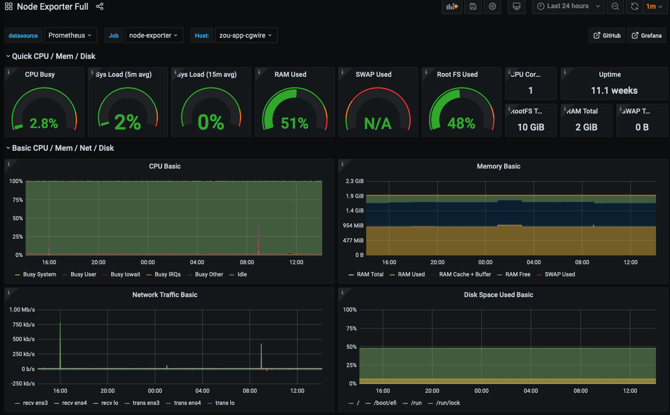Image resolution: width=670 pixels, height=415 pixels.
Task: Open the Last 24 hours time picker
Action: pyautogui.click(x=568, y=7)
